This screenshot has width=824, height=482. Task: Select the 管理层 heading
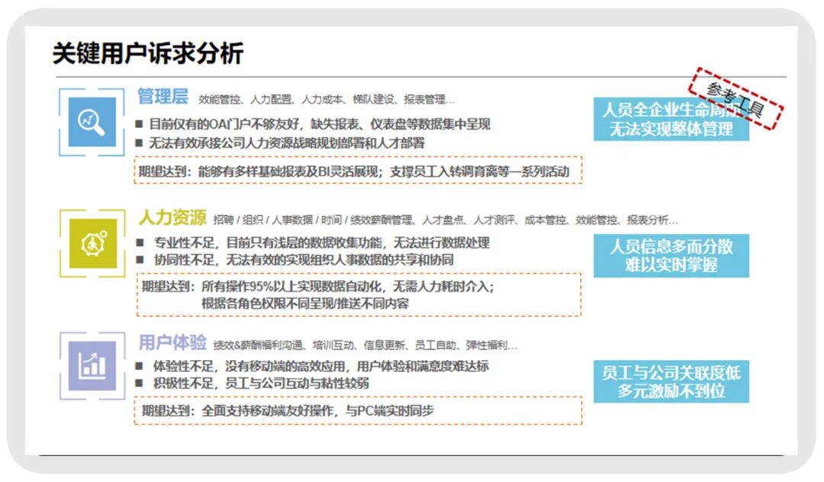pos(163,97)
